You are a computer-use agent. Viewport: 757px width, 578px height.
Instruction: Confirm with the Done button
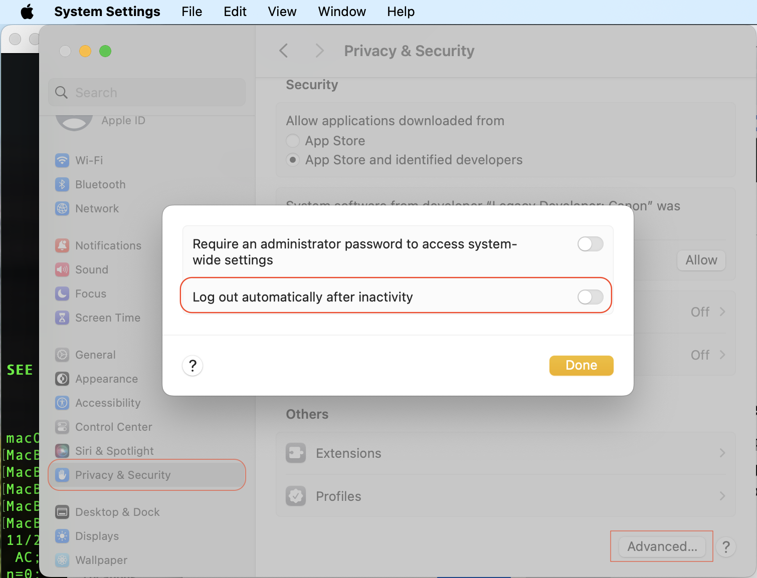581,365
